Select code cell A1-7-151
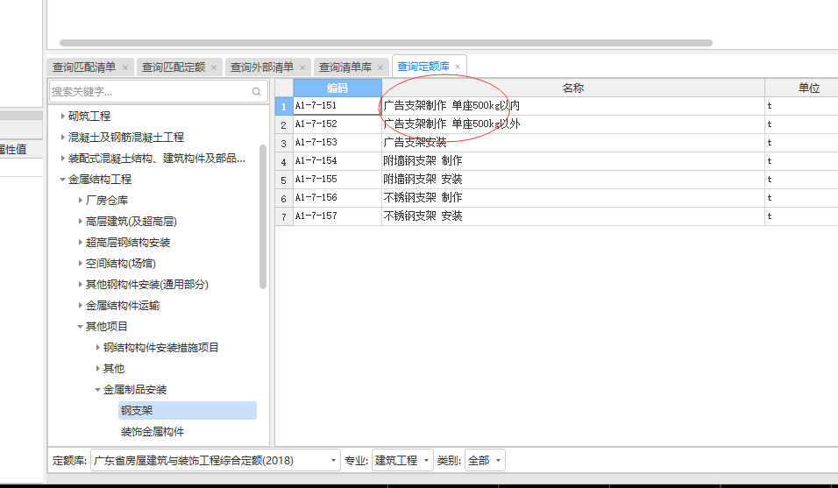838x488 pixels. 337,106
